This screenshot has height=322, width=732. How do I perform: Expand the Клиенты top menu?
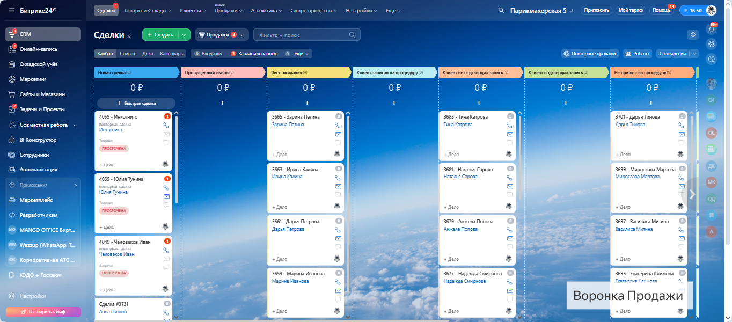click(193, 10)
